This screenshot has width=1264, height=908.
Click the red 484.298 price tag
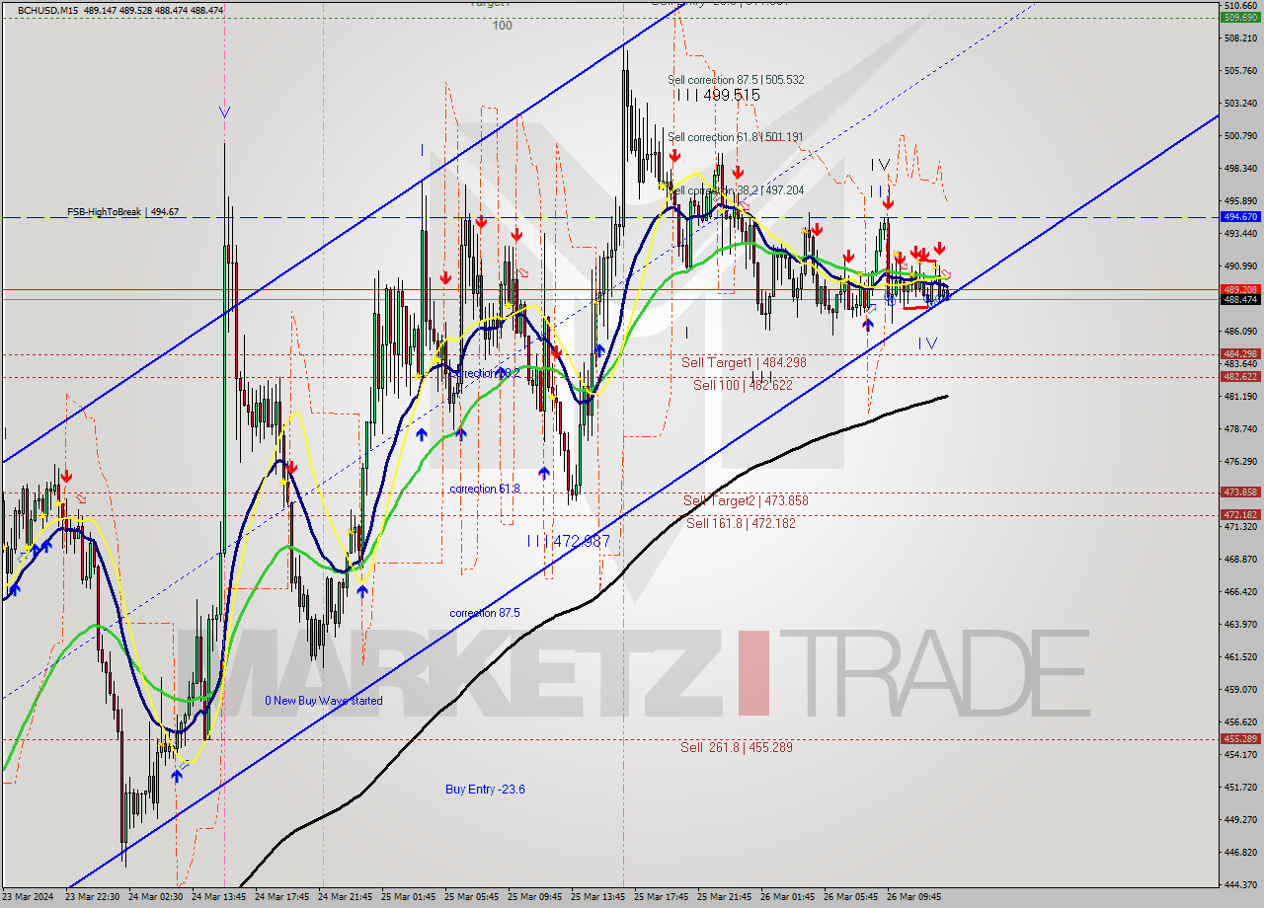click(1240, 353)
